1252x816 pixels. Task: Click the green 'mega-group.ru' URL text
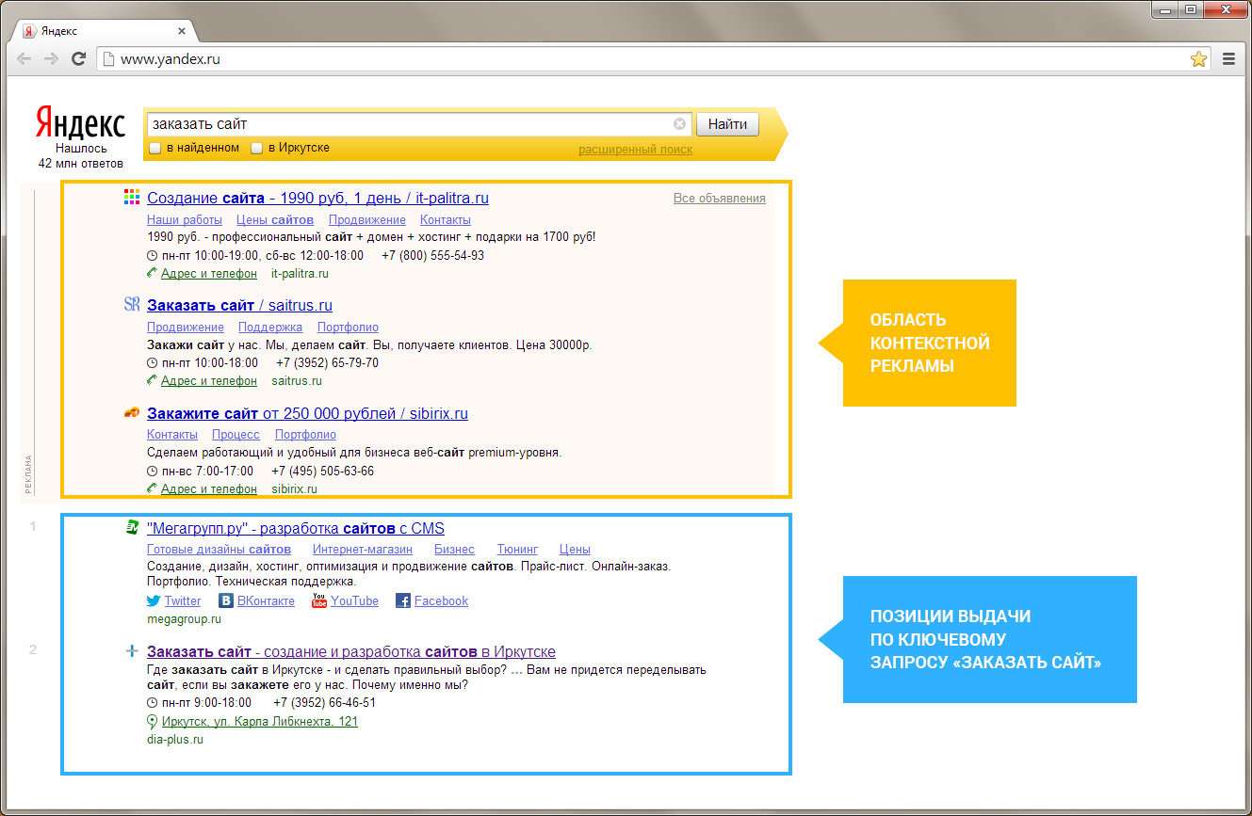pos(184,619)
